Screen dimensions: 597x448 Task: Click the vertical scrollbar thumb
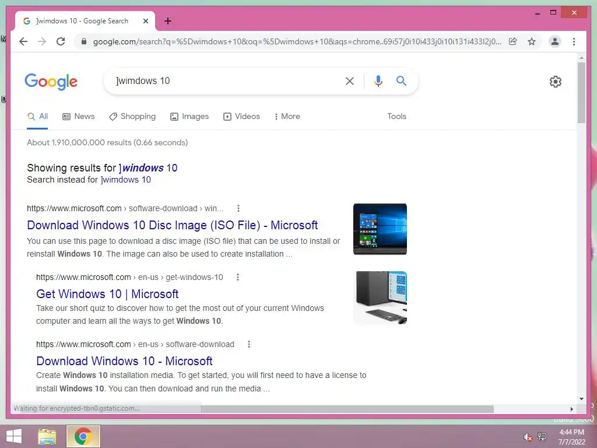pos(581,93)
